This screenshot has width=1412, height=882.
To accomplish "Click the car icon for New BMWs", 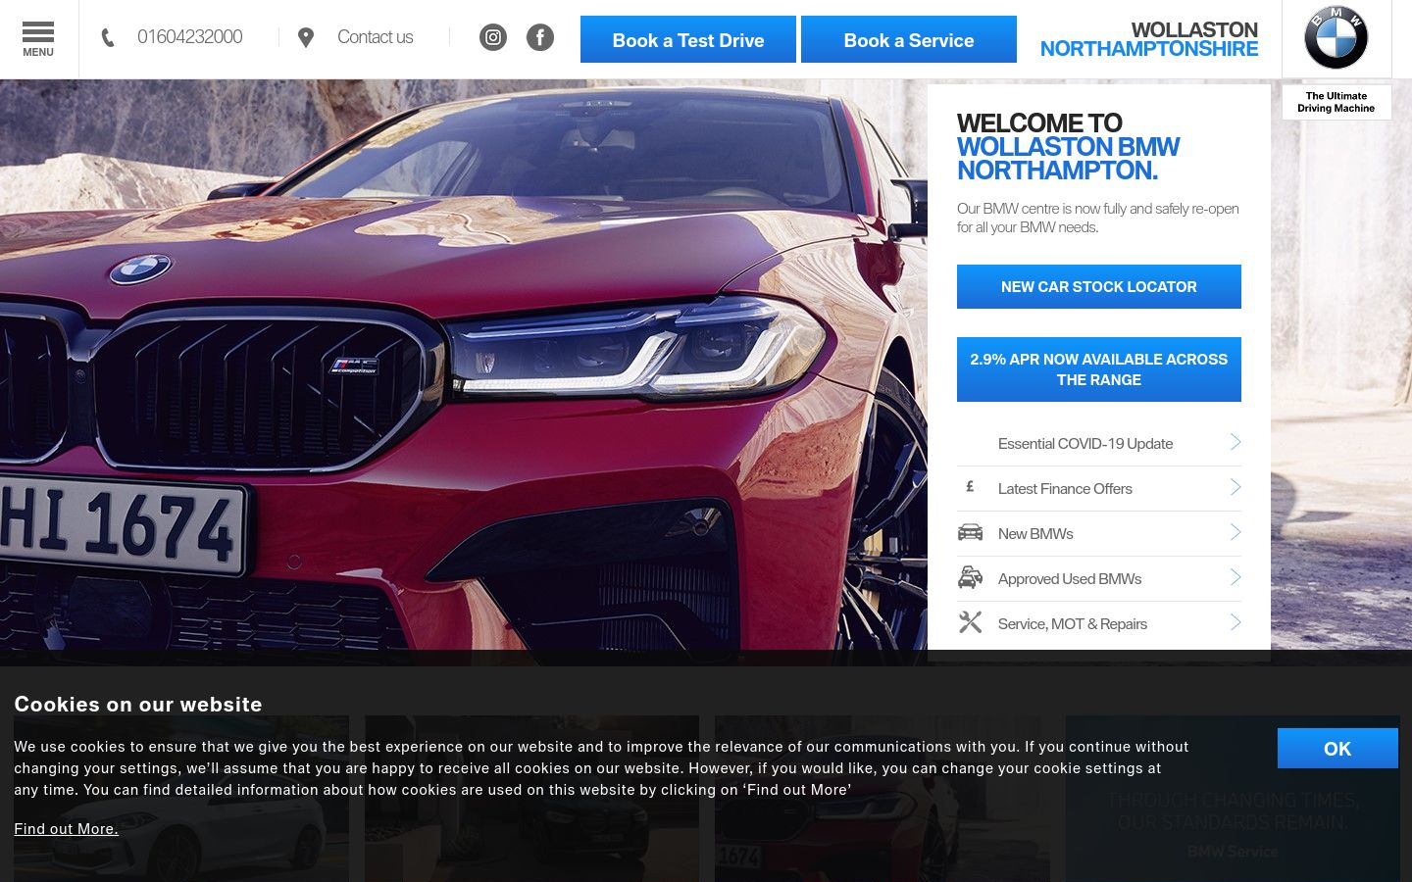I will (x=970, y=532).
